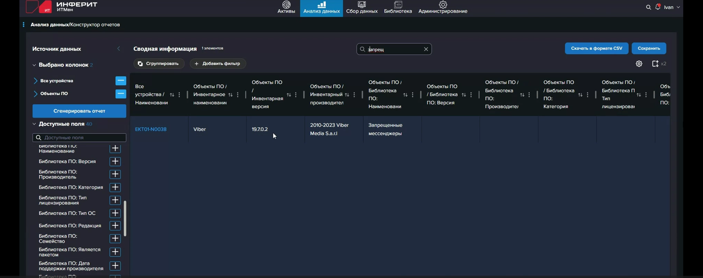
Task: Click the global search magnifier icon
Action: pos(648,7)
